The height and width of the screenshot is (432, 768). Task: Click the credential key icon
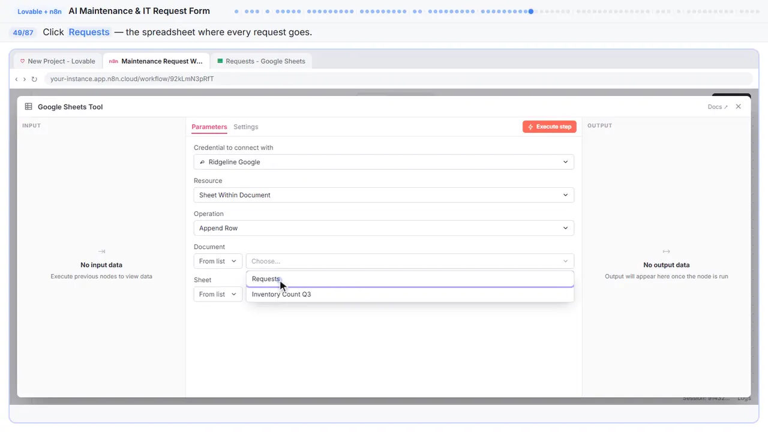click(202, 162)
